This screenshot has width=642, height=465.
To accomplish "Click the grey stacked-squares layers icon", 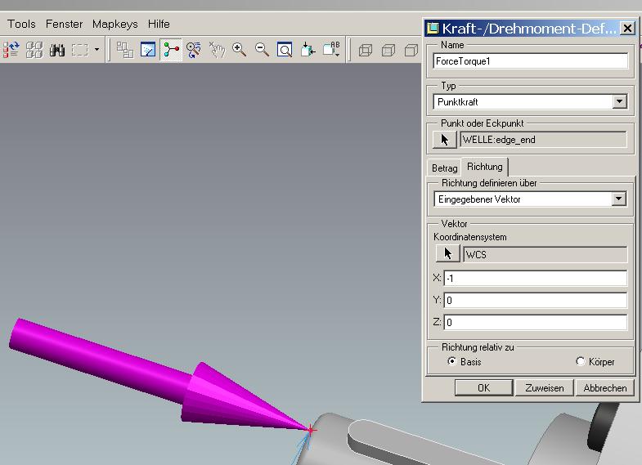I will tap(125, 50).
